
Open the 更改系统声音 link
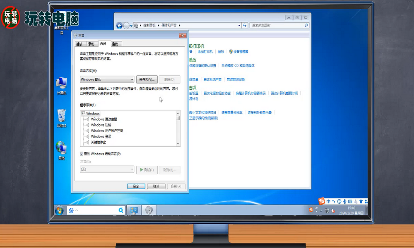point(212,79)
